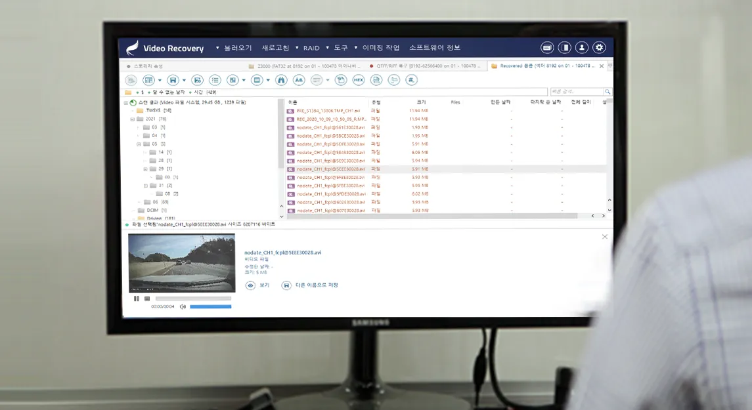752x410 pixels.
Task: Click the settings gear icon in header
Action: point(599,47)
